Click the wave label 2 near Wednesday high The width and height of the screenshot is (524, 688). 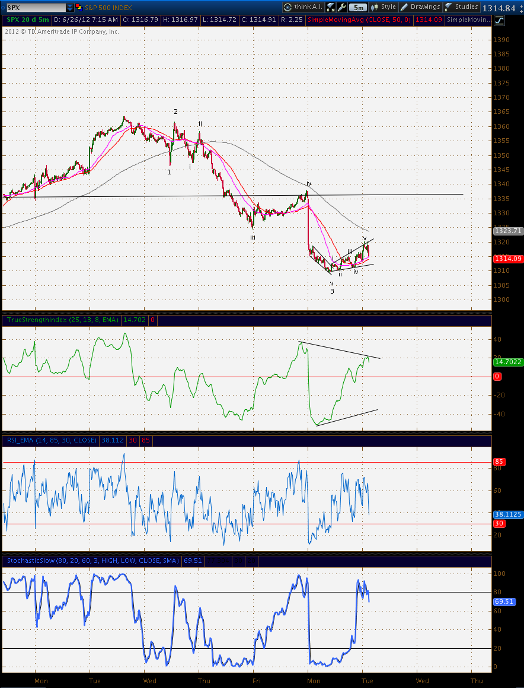coord(175,112)
